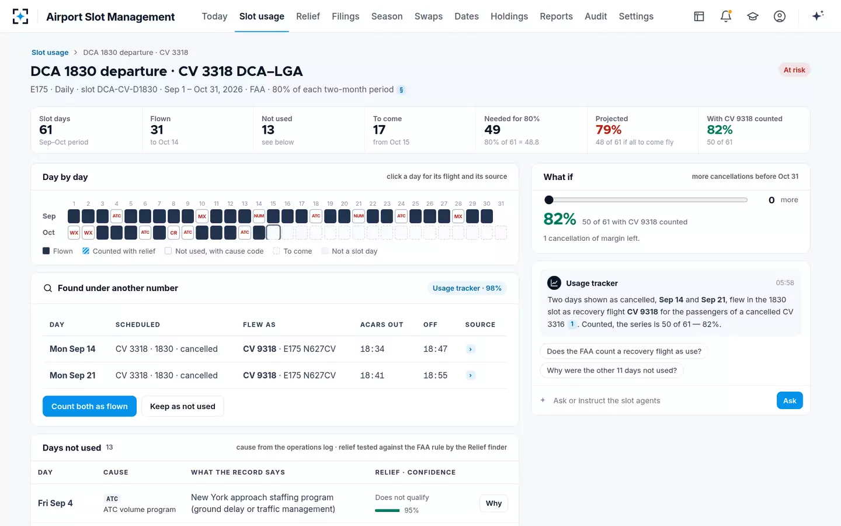The height and width of the screenshot is (526, 841).
Task: Click the sparkle icon in the ask field
Action: [x=543, y=400]
